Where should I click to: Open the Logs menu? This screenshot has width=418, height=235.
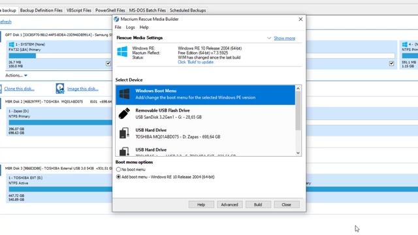tap(131, 27)
